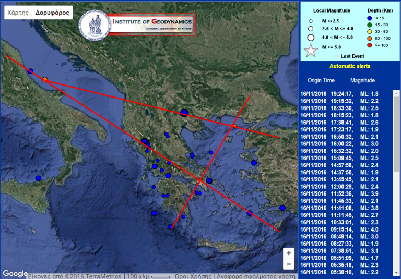Click the orange earthquake marker in Italy

(x=45, y=79)
